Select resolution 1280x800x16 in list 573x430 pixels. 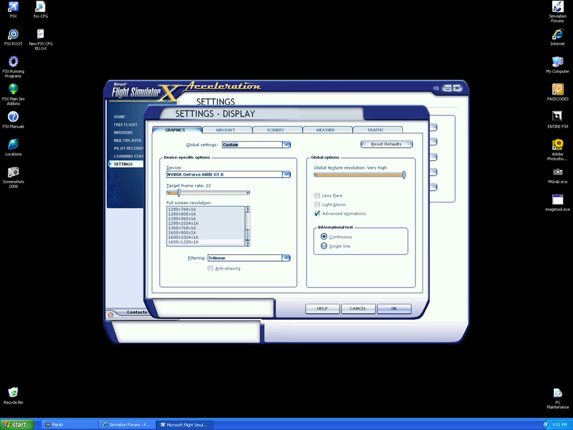pos(205,214)
